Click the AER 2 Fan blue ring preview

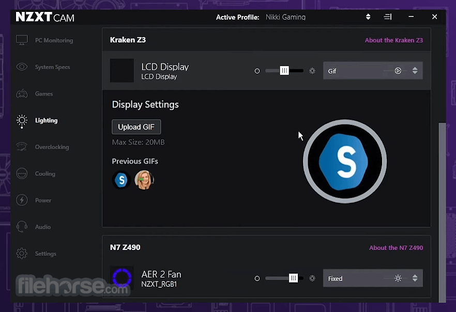tap(122, 278)
